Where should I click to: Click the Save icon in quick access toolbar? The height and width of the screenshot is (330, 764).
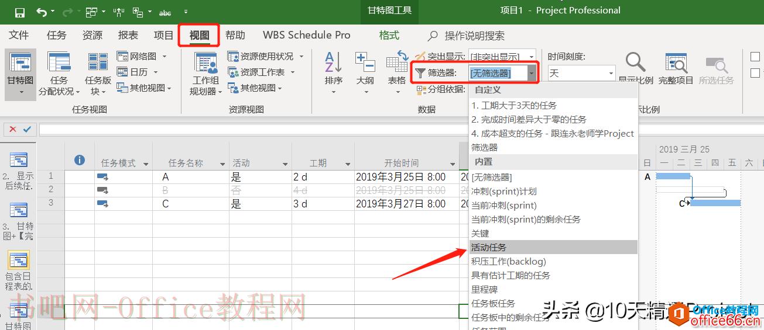[19, 12]
